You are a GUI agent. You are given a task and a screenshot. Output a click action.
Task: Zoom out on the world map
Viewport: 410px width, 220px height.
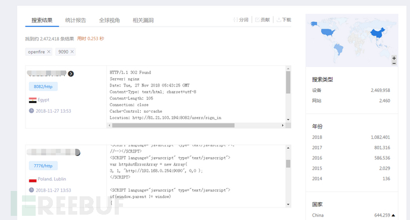(394, 63)
